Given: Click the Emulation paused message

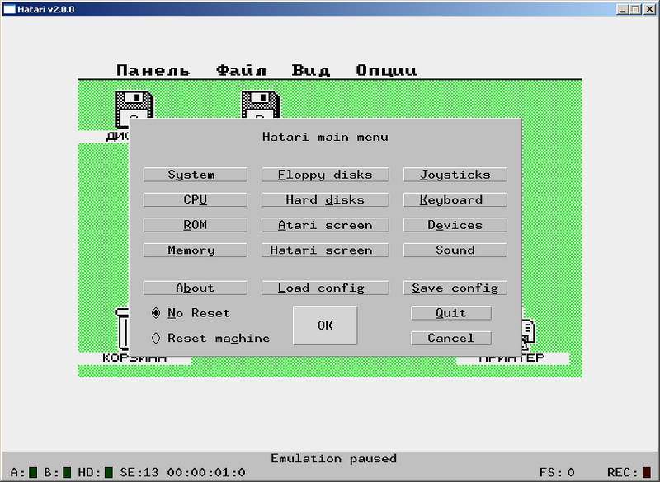Looking at the screenshot, I should 334,458.
